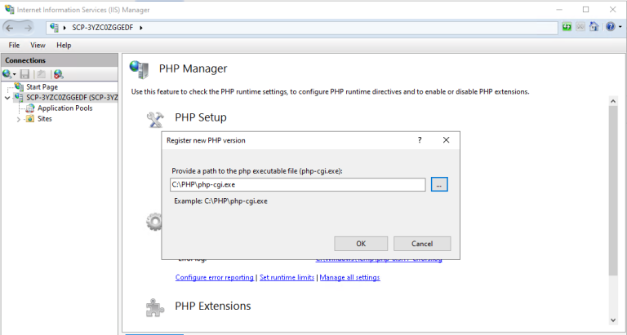Open the Help menu
Image resolution: width=627 pixels, height=335 pixels.
coord(64,45)
